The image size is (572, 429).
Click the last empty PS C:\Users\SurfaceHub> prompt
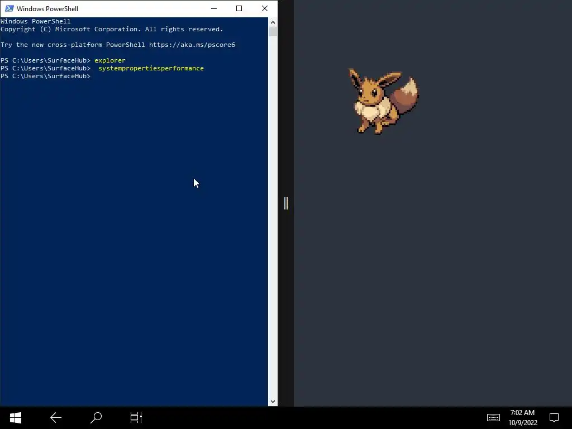[45, 76]
